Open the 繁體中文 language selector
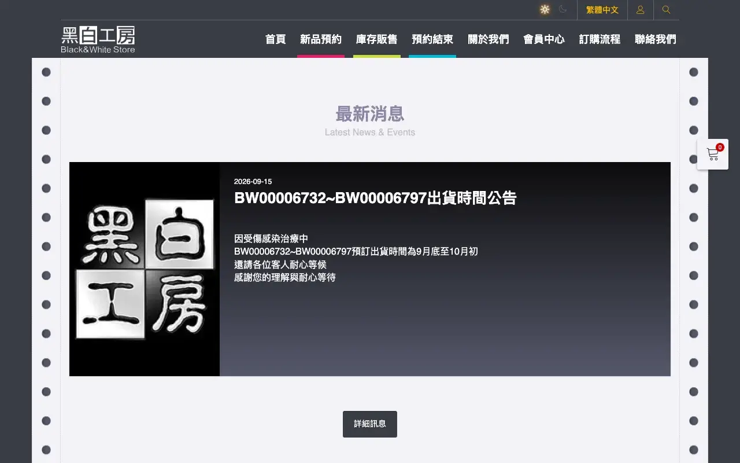This screenshot has width=740, height=463. point(602,10)
